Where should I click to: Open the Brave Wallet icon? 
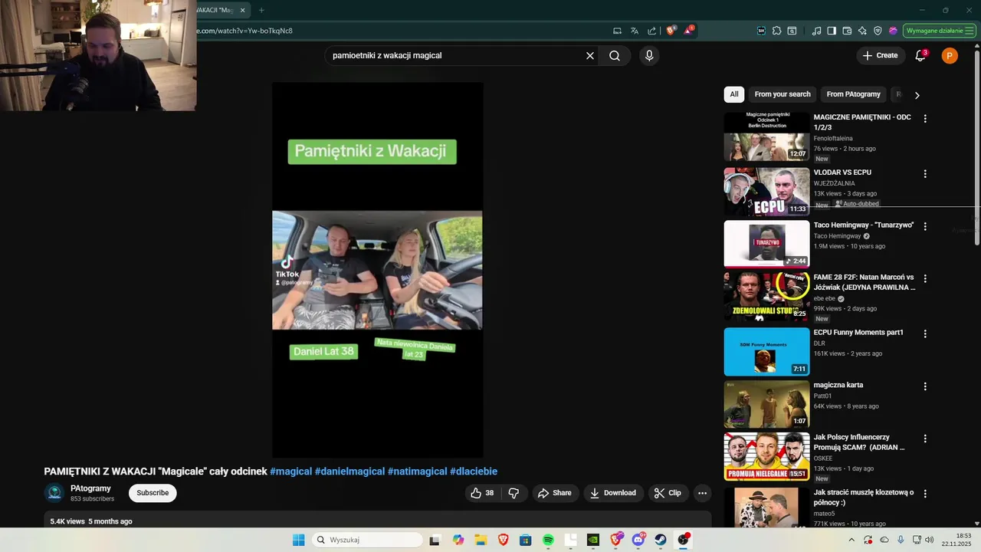tap(847, 31)
